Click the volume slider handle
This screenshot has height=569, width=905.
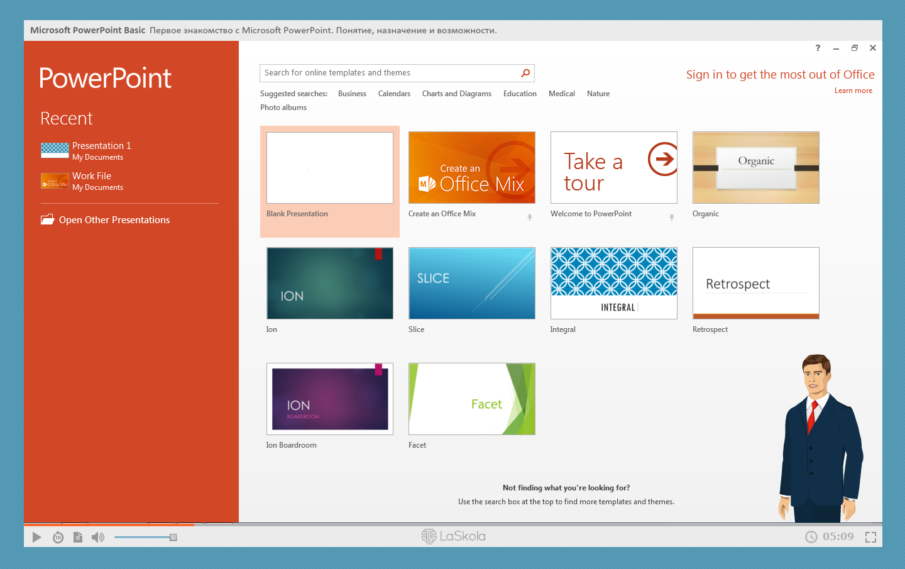[173, 537]
